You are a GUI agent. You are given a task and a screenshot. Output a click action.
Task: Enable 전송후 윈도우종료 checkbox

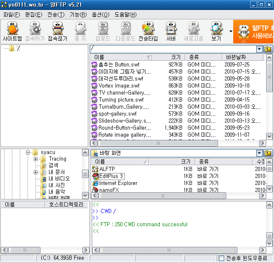point(222,258)
